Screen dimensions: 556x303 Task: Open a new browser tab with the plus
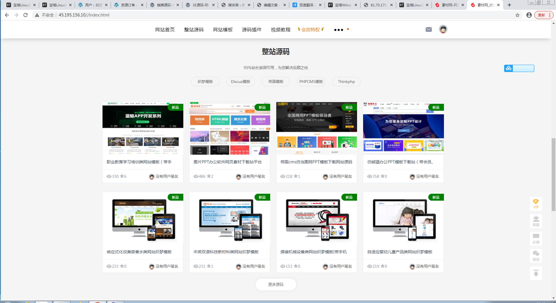[509, 5]
